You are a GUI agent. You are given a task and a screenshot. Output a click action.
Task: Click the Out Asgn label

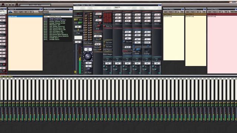click(x=88, y=43)
